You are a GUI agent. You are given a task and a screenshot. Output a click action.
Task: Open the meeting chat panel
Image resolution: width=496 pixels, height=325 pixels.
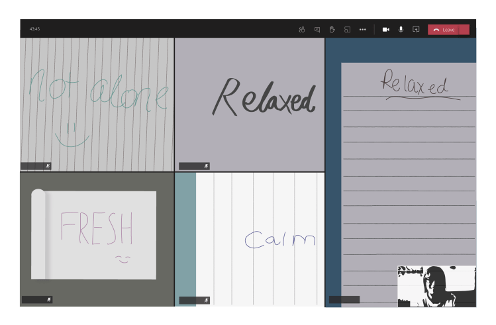[317, 29]
